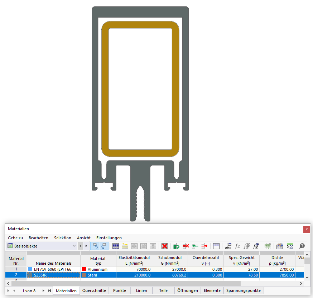
Task: Go to previous tab navigation arrow
Action: coord(14,290)
